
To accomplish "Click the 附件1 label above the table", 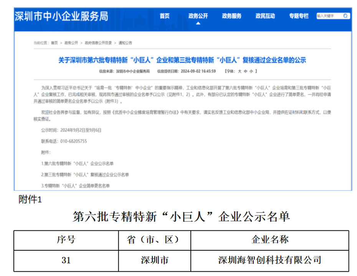I will pos(30,200).
